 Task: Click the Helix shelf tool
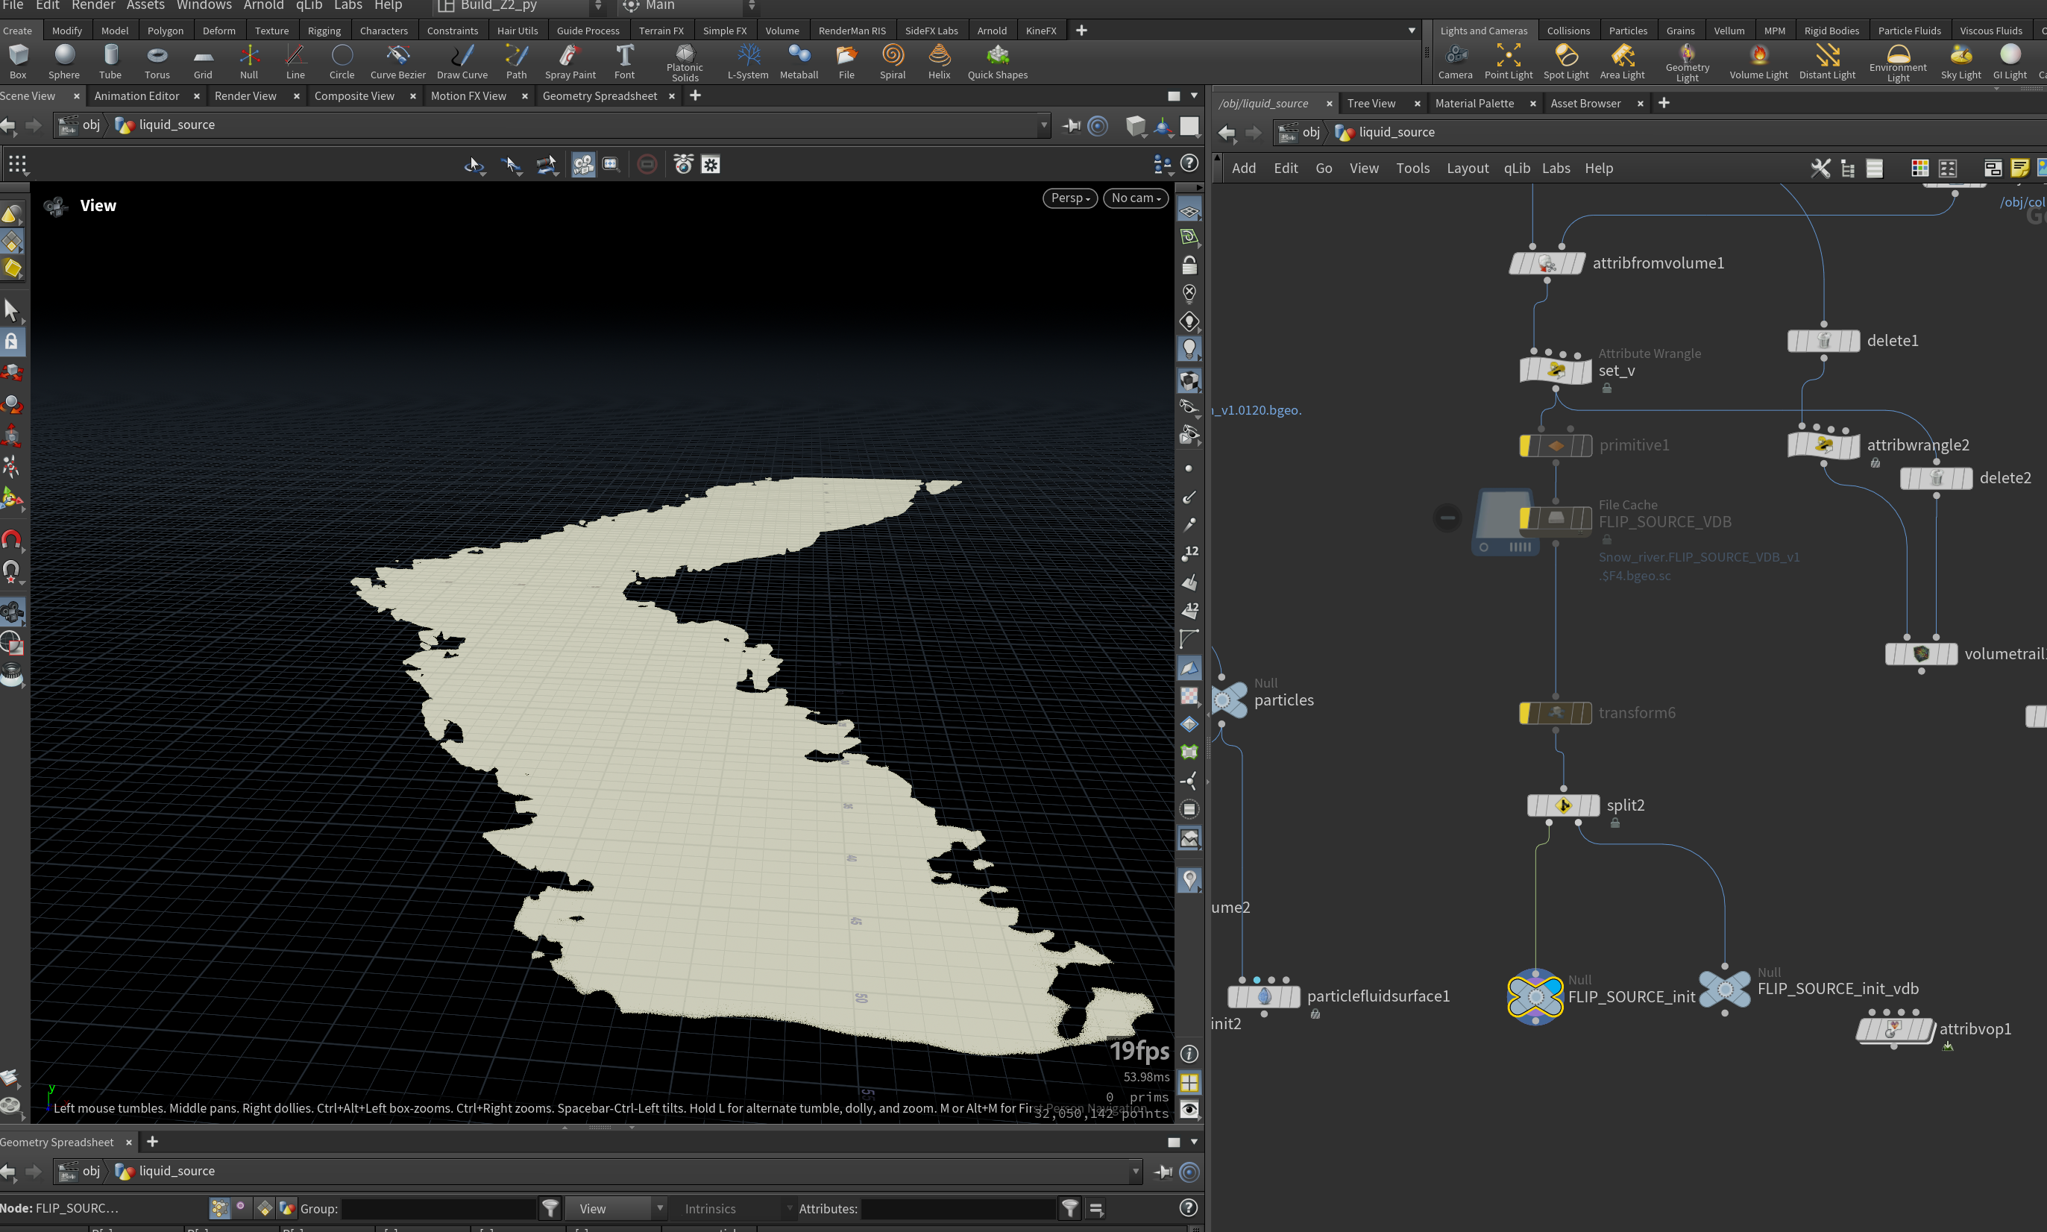(939, 62)
